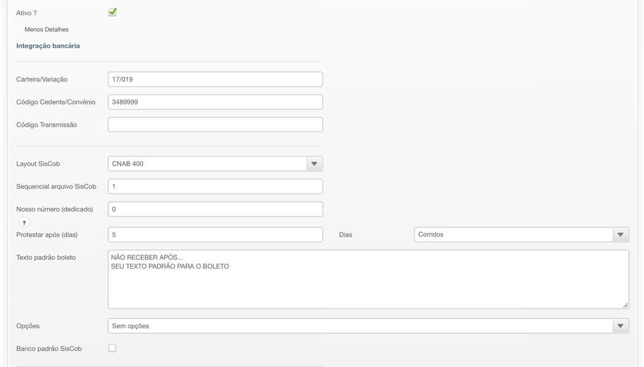Click the Carteira/Variação field with 17/019
The image size is (644, 367).
pyautogui.click(x=215, y=79)
